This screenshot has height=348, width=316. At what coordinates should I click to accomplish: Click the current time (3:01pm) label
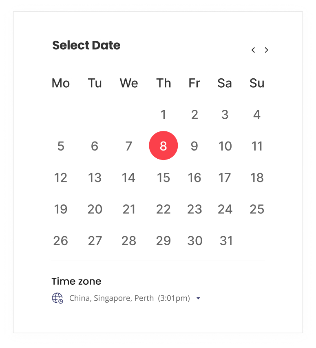[174, 298]
